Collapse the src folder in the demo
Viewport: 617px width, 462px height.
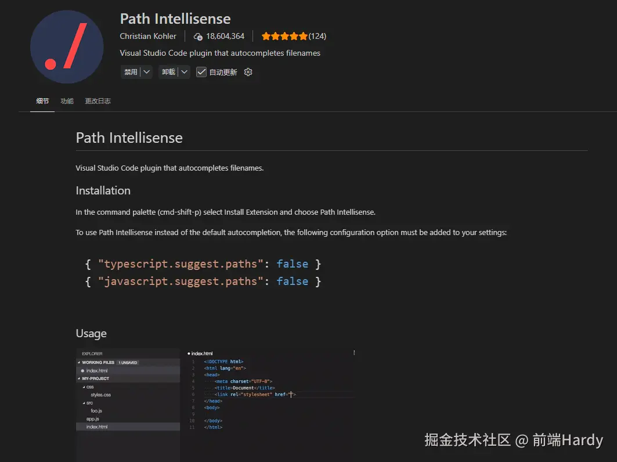point(84,403)
